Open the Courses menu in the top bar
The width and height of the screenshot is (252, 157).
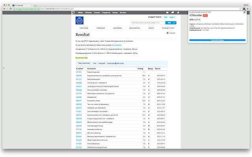click(97, 13)
